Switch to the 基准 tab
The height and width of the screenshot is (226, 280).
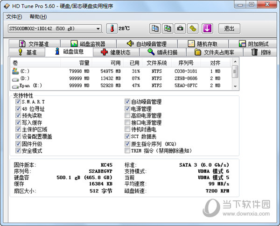(27, 52)
